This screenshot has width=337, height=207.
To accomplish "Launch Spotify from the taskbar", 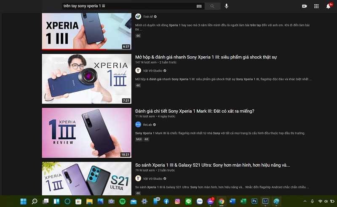I will click(x=122, y=202).
